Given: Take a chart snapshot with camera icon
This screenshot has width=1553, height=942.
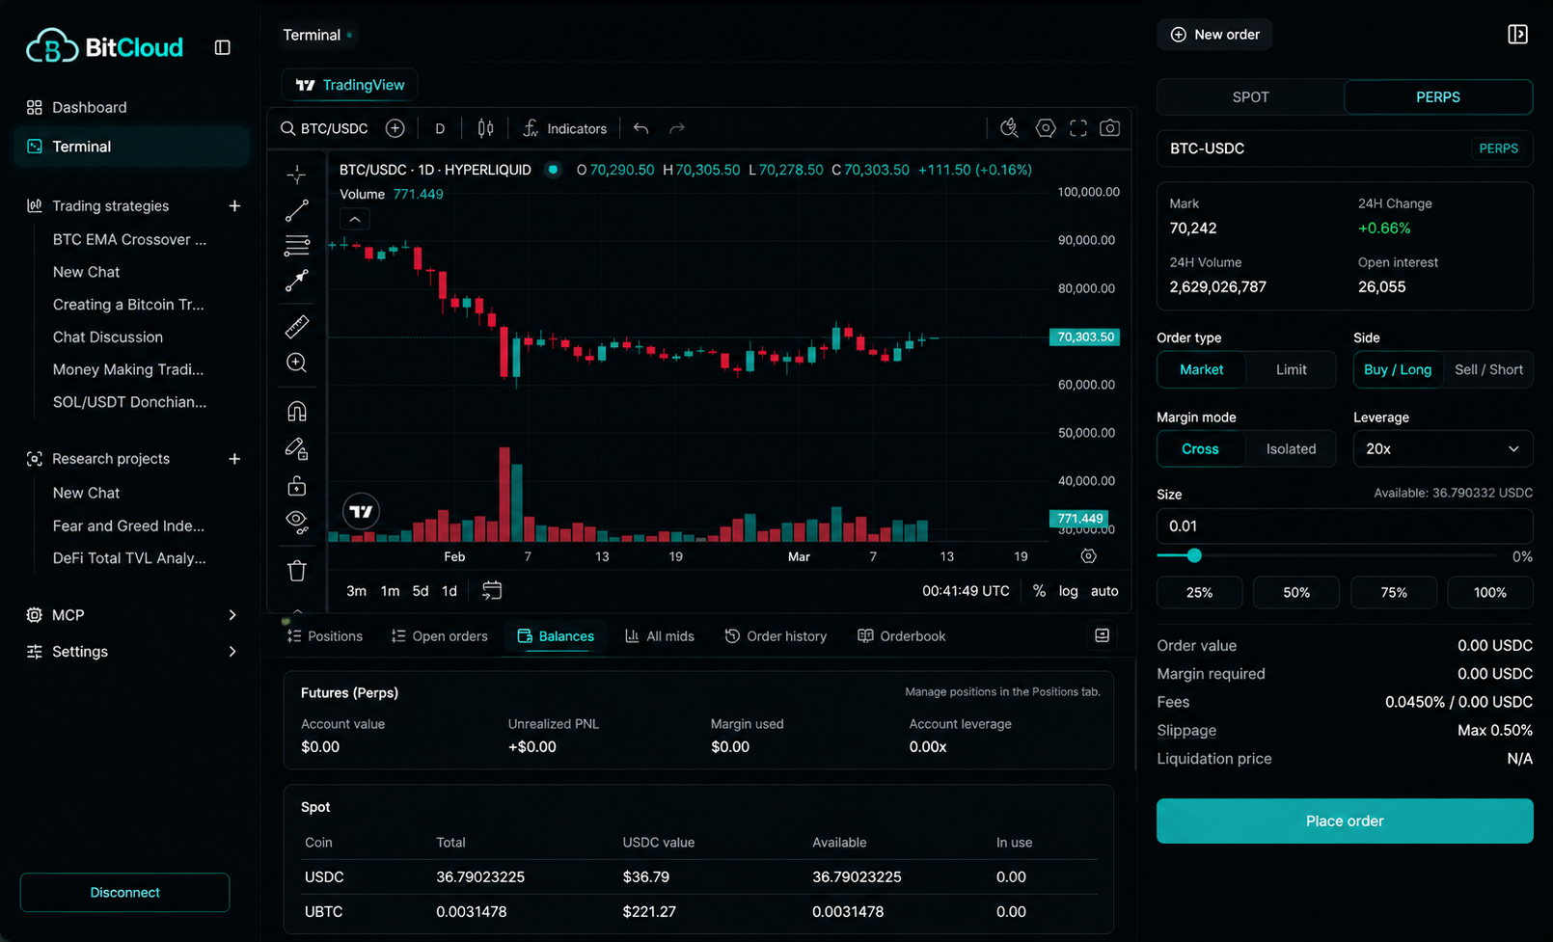Looking at the screenshot, I should tap(1110, 128).
